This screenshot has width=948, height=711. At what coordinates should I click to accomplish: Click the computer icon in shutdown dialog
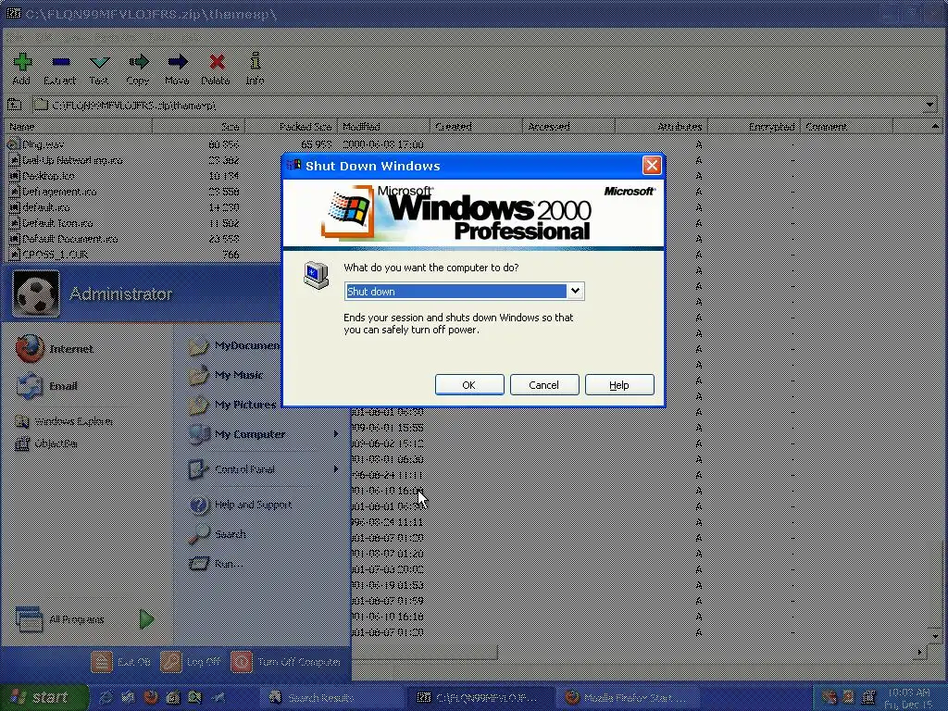tap(317, 275)
